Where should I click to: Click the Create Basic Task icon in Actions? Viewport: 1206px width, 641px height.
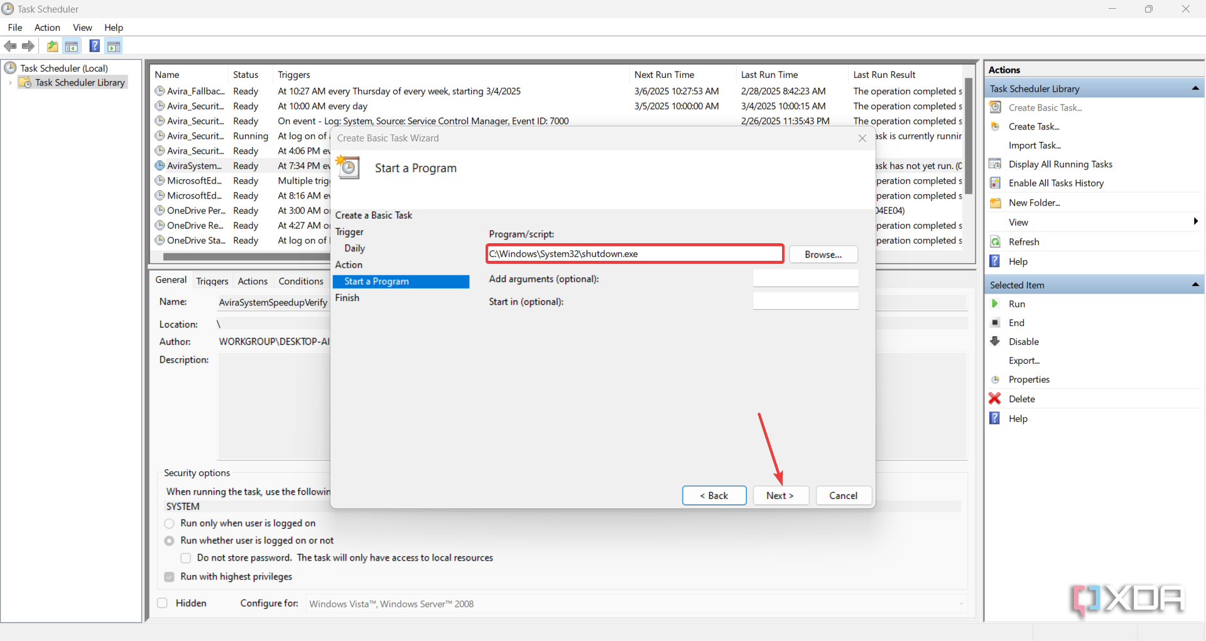996,107
